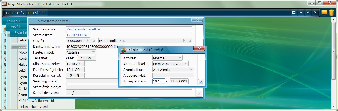Click the Számlasorozat field Vevőszámla forintban
The image size is (338, 111).
(129, 29)
